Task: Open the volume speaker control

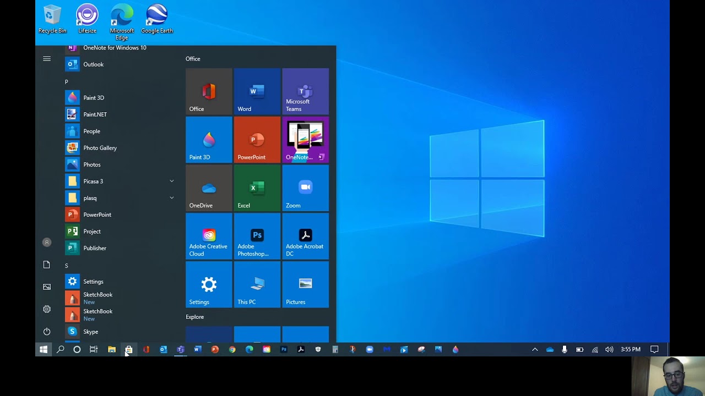Action: (x=609, y=349)
